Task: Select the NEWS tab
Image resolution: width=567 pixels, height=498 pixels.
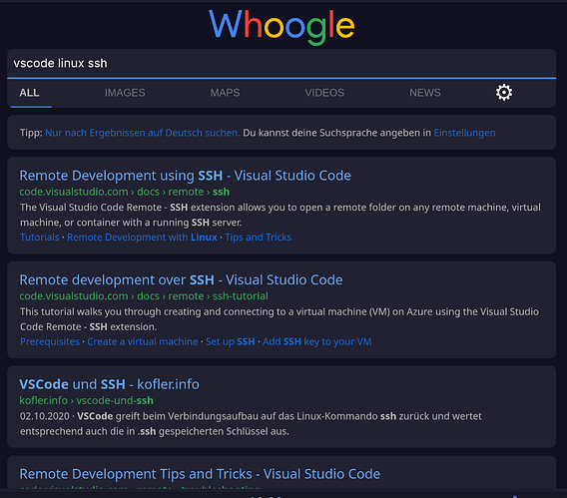Action: click(425, 93)
